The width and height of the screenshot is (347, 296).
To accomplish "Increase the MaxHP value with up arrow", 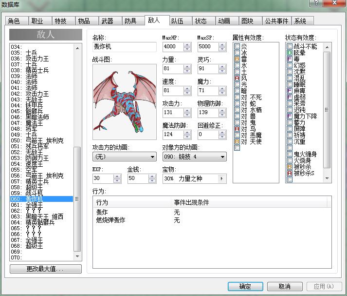I will [x=187, y=44].
